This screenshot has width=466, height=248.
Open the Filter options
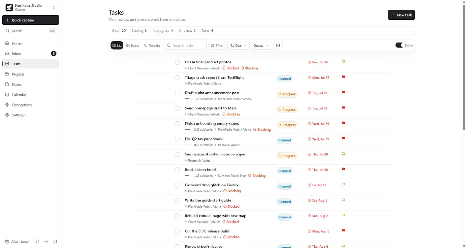click(x=217, y=45)
